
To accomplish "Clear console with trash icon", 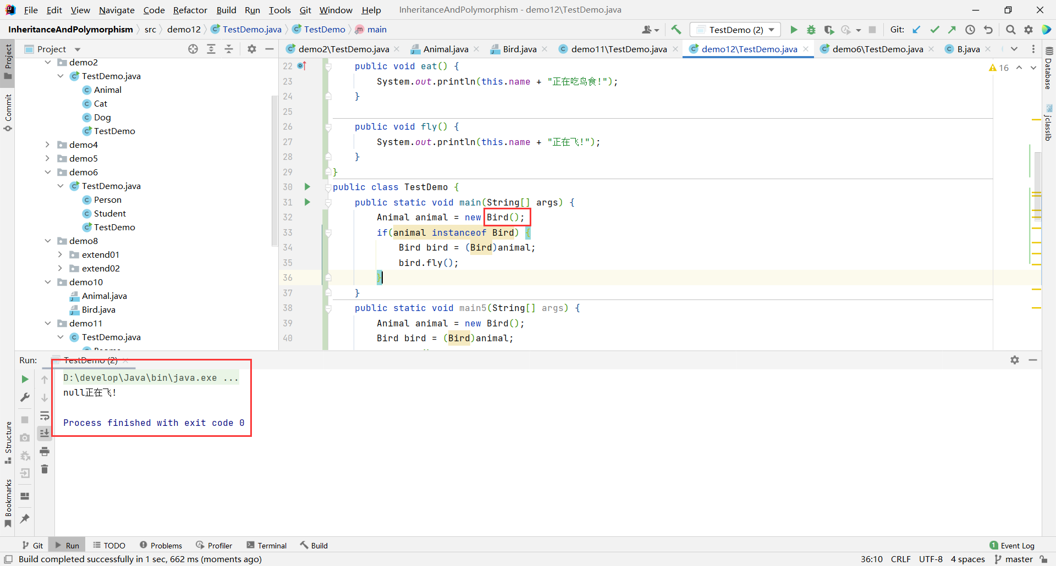I will tap(45, 469).
